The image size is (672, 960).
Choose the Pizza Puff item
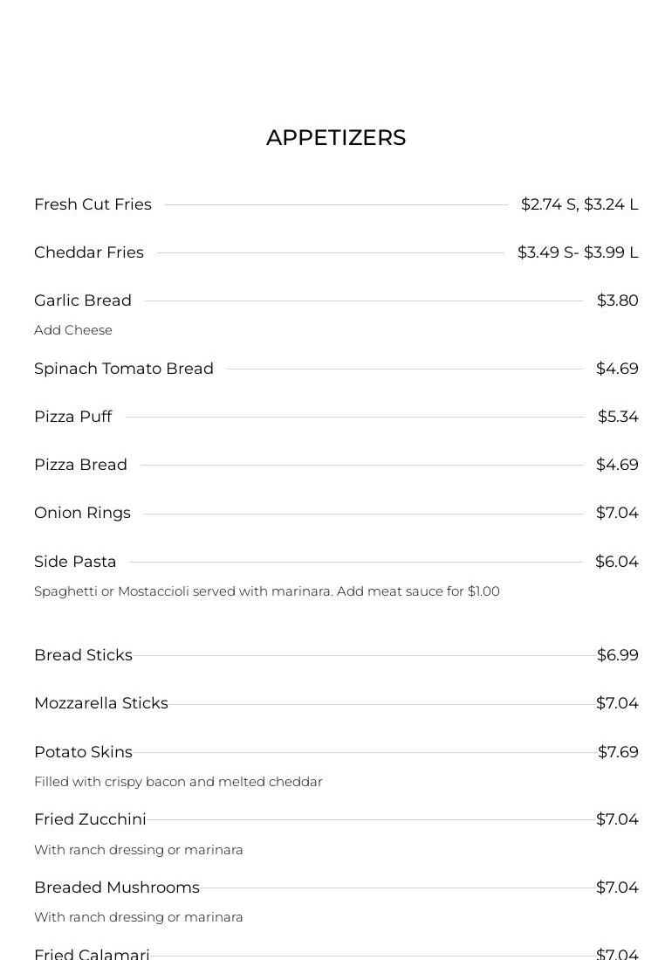coord(73,417)
